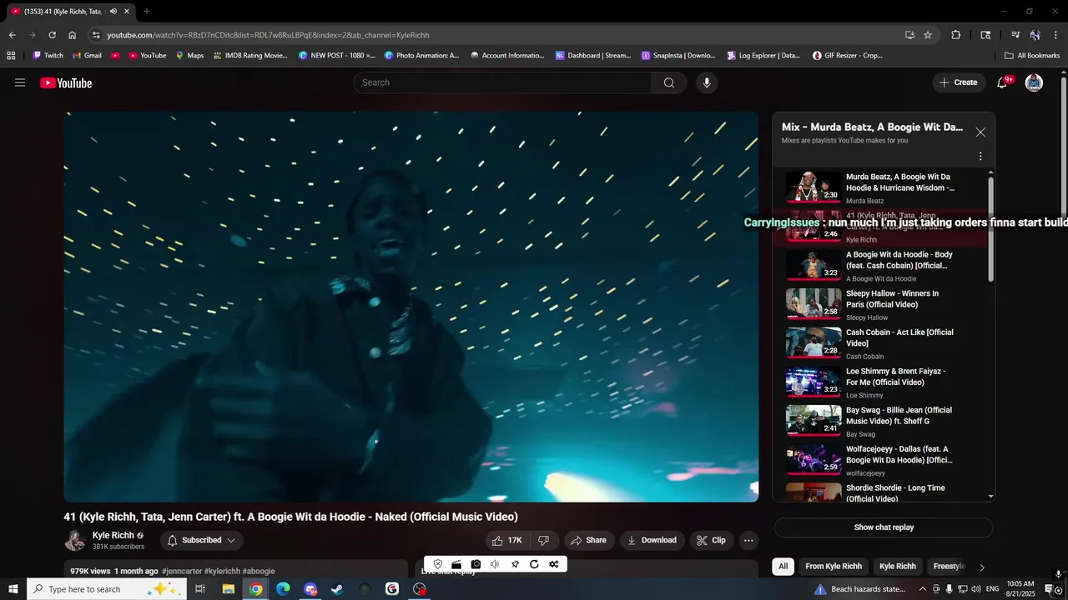This screenshot has height=600, width=1068.
Task: Show hidden system tray icons chevron
Action: (x=924, y=589)
